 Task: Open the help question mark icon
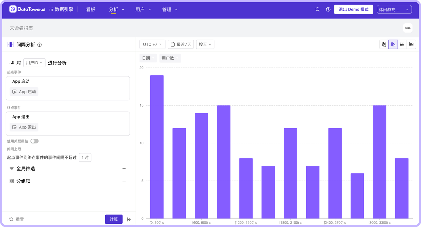click(328, 9)
